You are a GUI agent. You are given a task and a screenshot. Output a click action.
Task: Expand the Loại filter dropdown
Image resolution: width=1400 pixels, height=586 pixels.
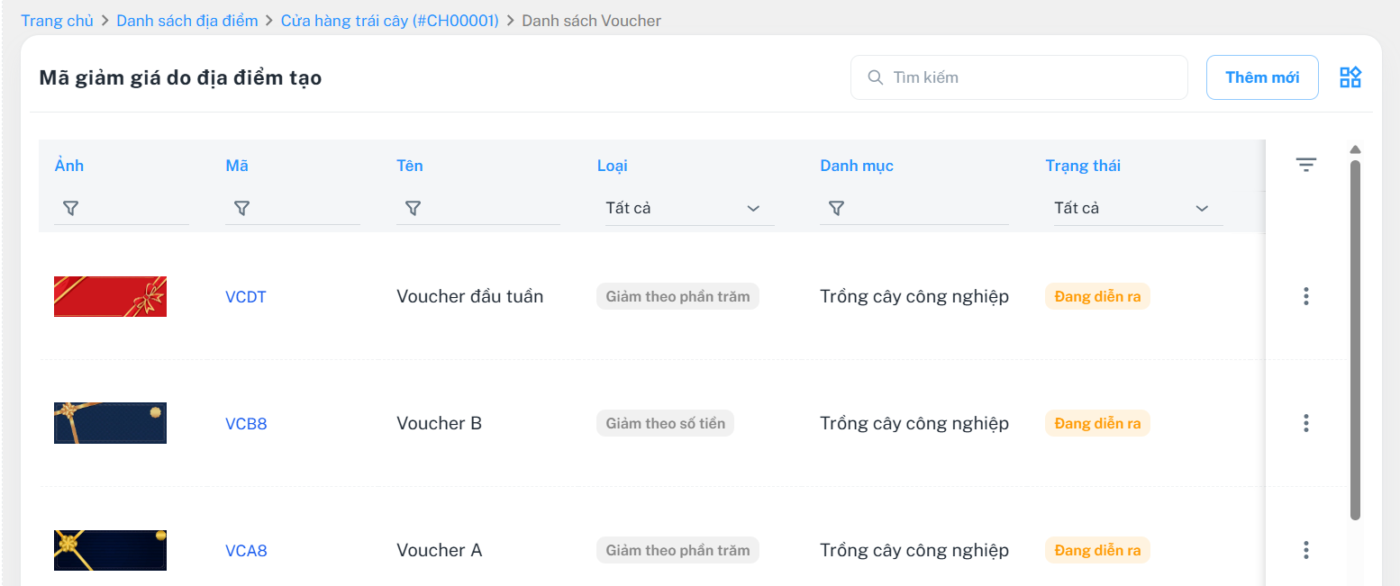688,208
